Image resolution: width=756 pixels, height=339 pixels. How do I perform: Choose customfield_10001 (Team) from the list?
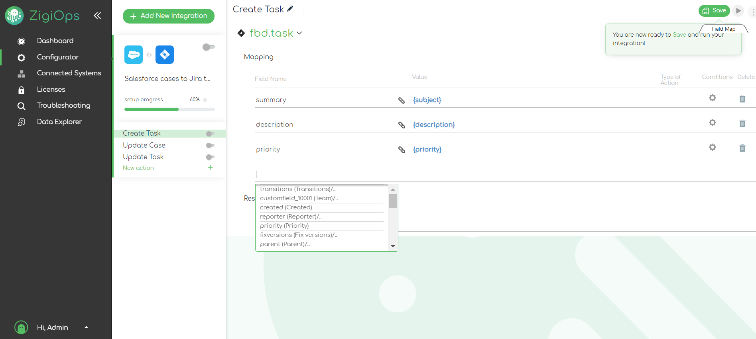pyautogui.click(x=321, y=198)
